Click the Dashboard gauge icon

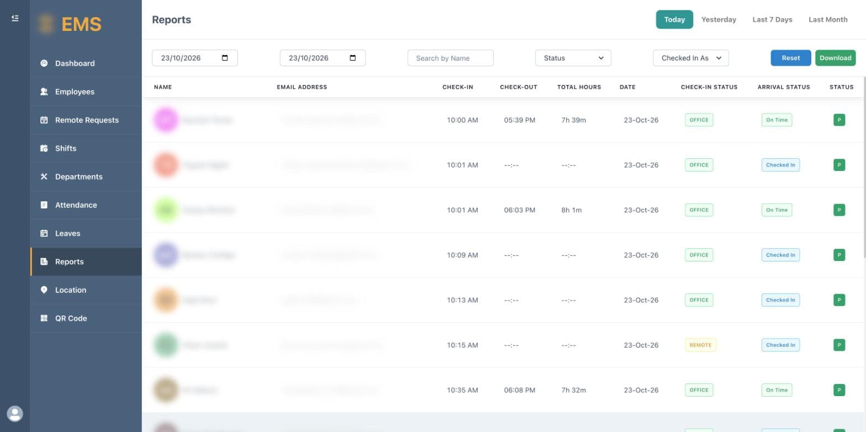click(x=44, y=63)
